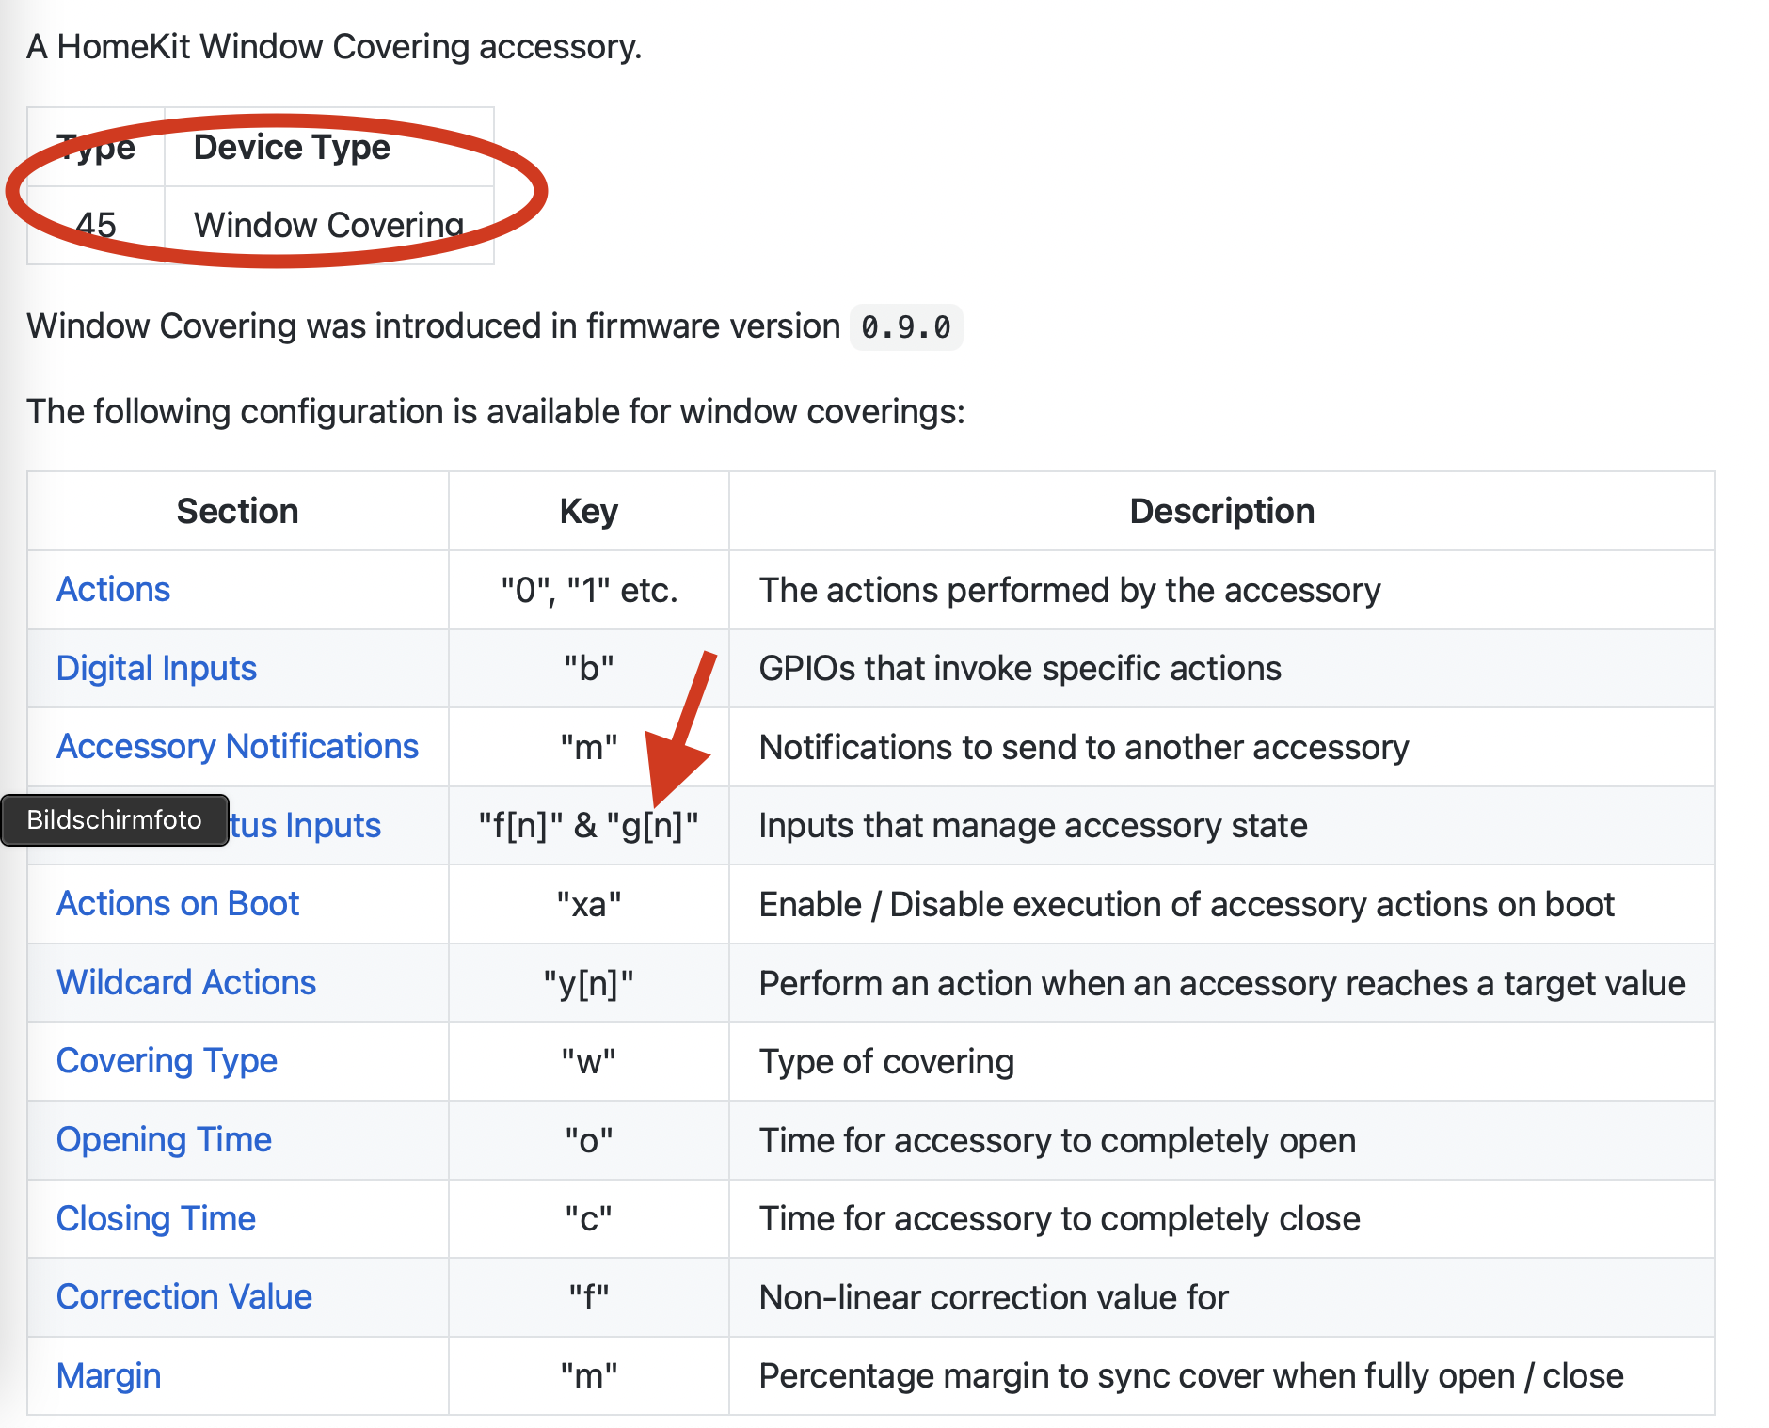
Task: Select the "m" key in Accessory Notifications row
Action: (589, 748)
